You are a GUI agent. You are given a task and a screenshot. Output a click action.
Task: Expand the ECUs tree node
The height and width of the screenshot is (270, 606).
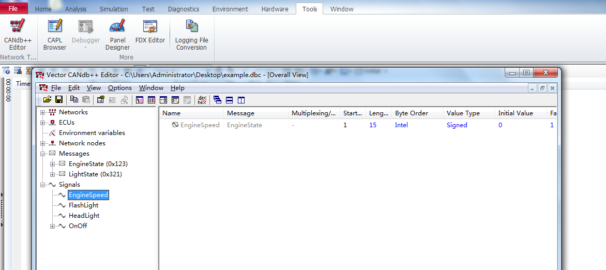pyautogui.click(x=43, y=123)
